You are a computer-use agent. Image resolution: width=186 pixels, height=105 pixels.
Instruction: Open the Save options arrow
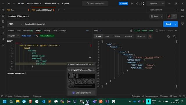(161, 16)
